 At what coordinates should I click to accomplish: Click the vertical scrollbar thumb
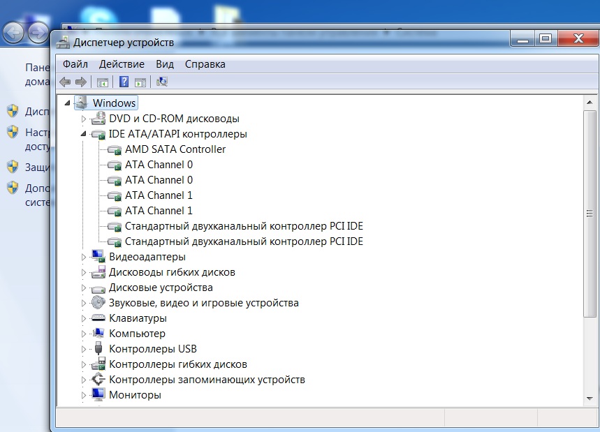[590, 214]
